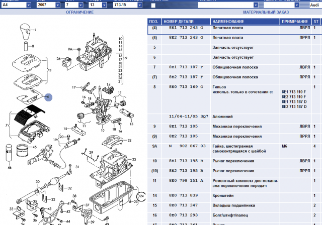
Task: Select the Гильза row 8E0 713 169 C
Action: 186,87
